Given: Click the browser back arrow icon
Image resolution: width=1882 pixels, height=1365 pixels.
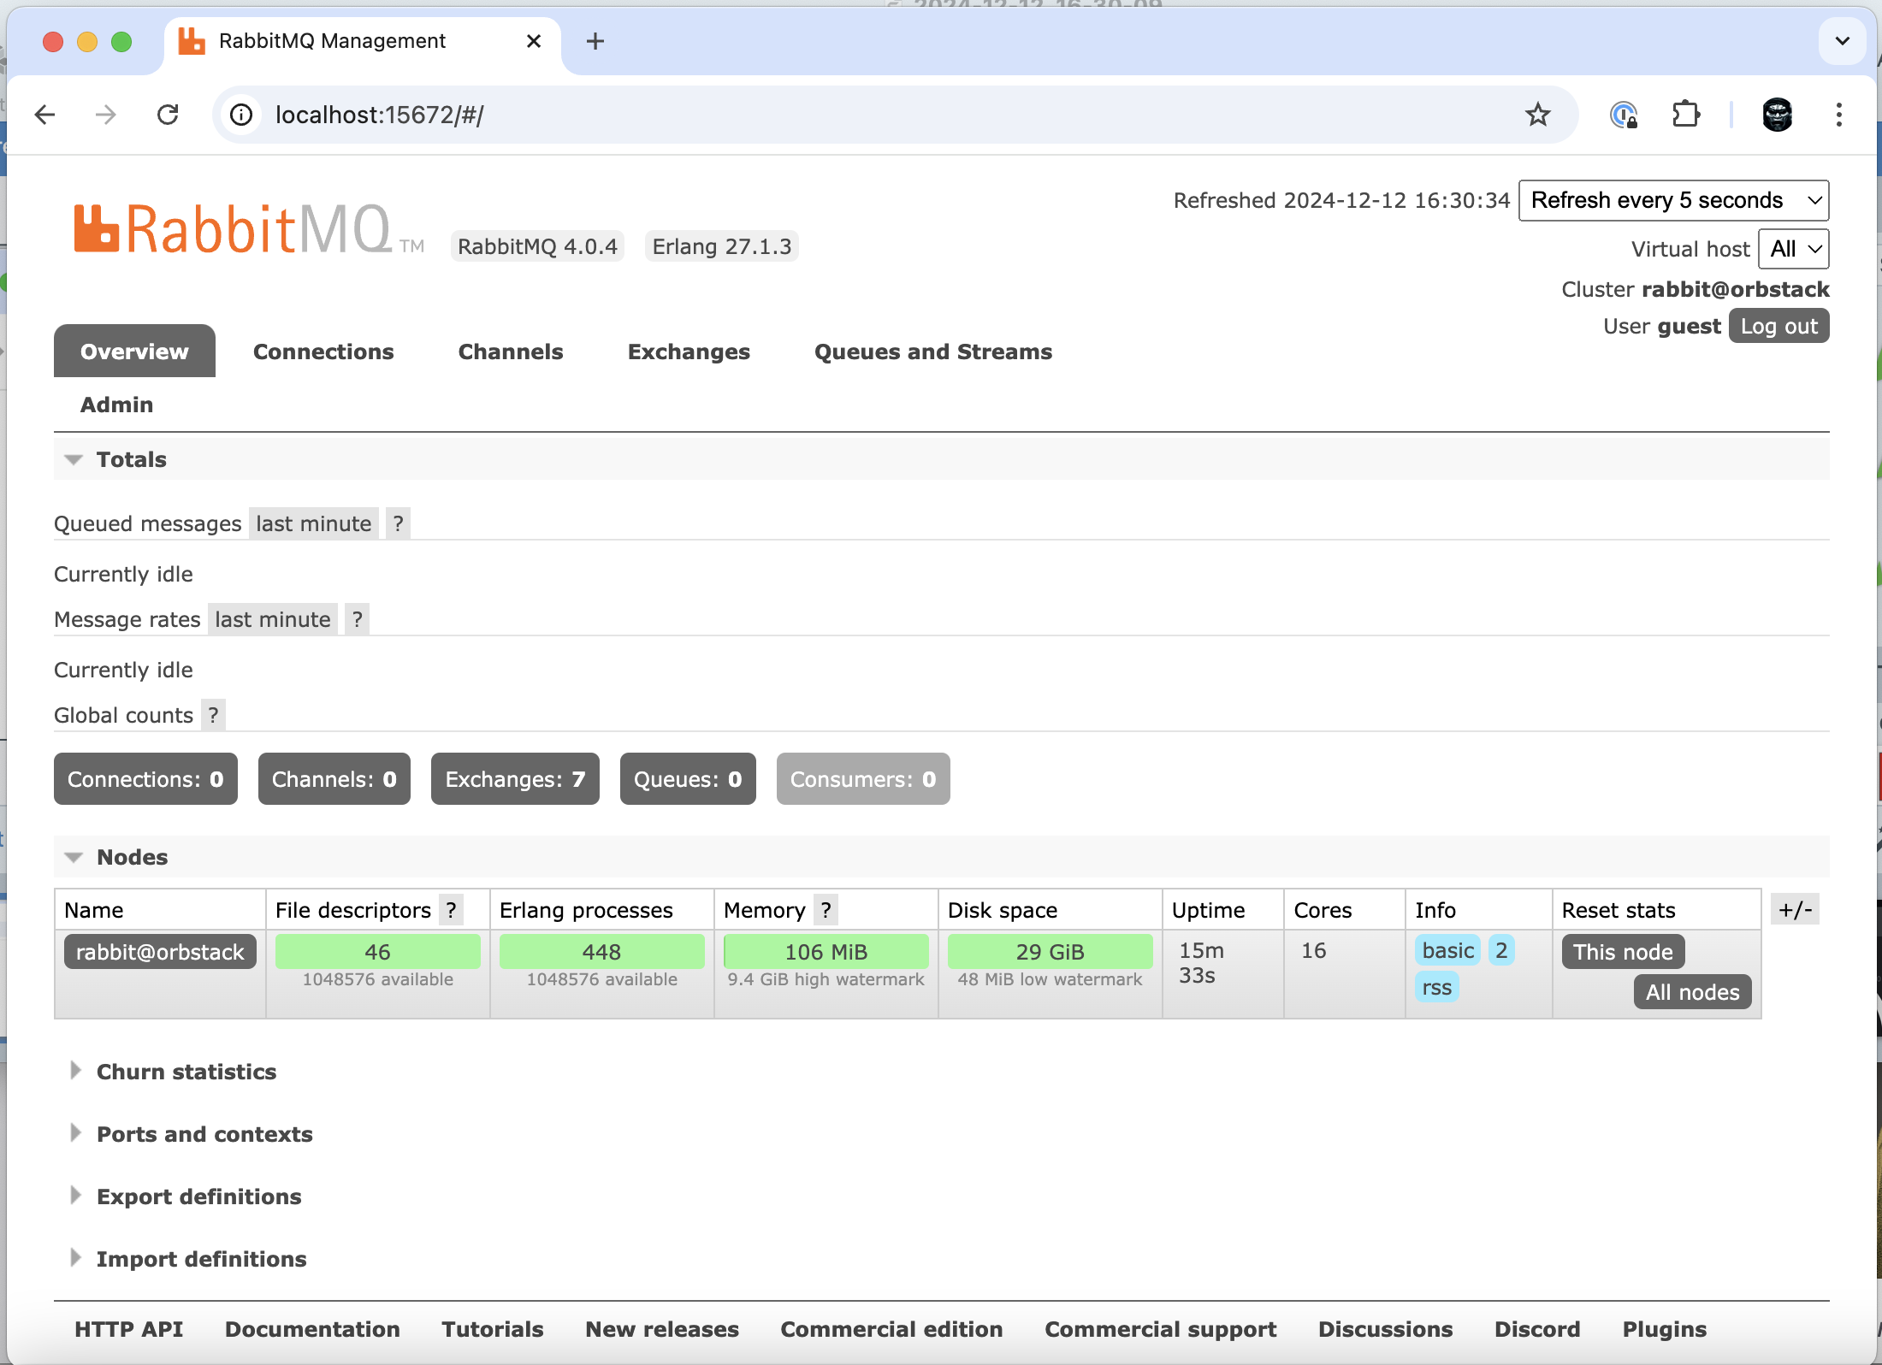Looking at the screenshot, I should [45, 115].
